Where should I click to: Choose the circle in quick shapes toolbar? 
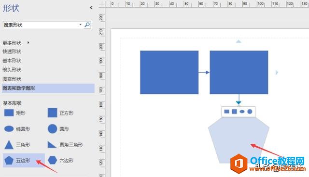pyautogui.click(x=250, y=112)
